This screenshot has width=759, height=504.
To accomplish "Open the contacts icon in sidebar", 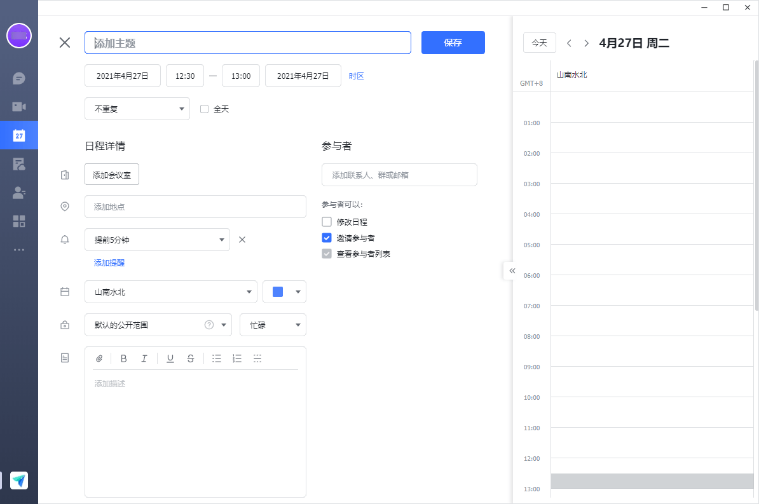I will 19,193.
